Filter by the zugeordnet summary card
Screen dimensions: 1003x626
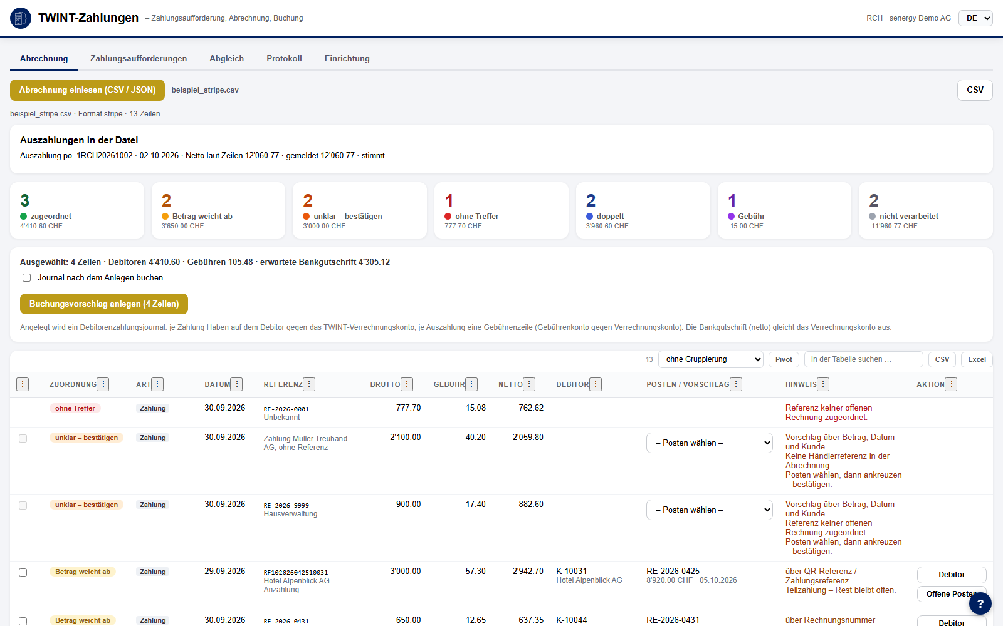(77, 210)
